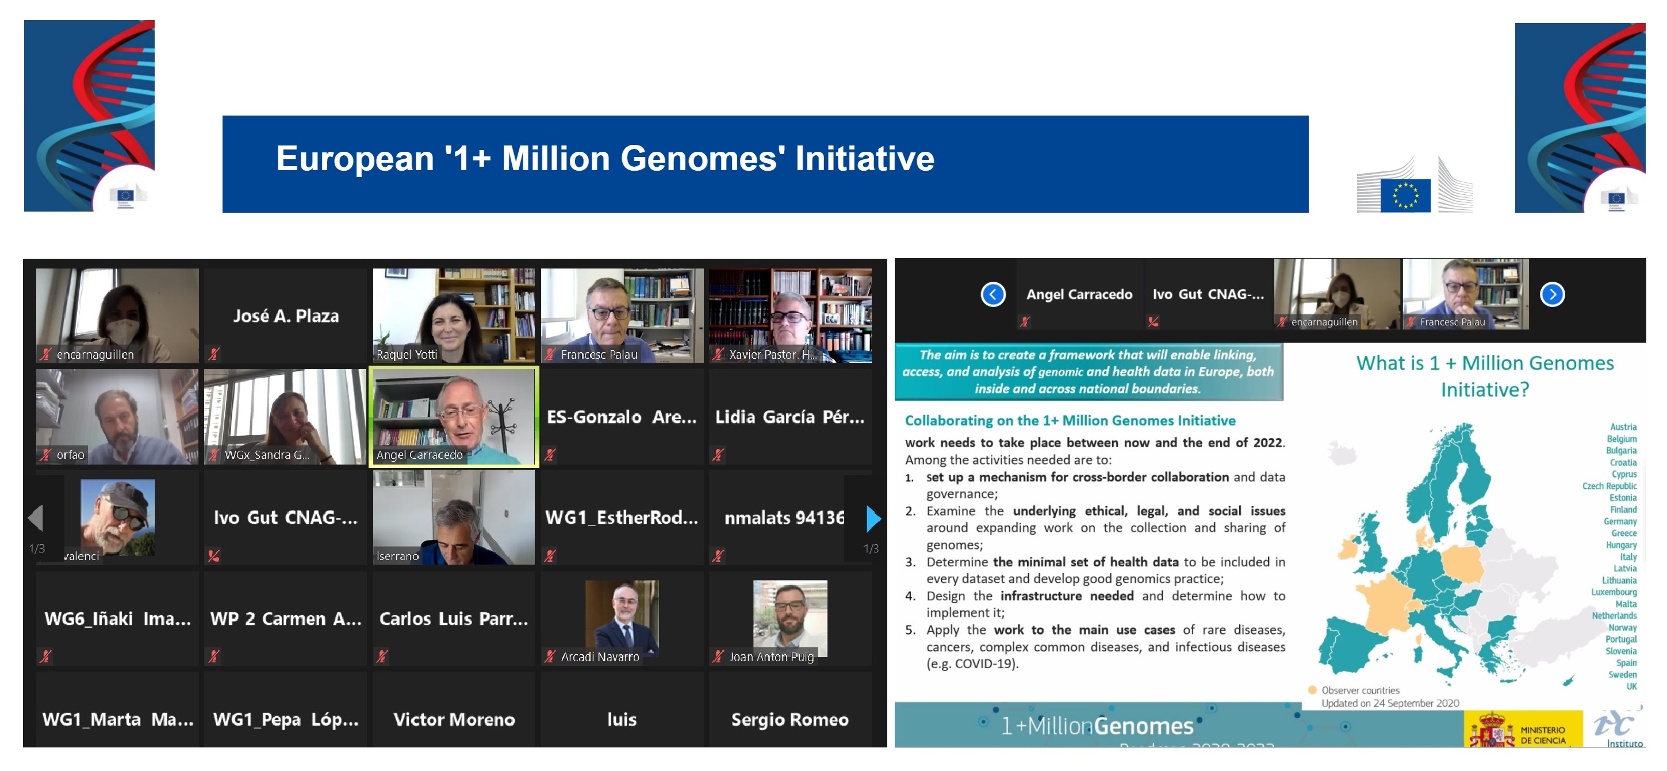Image resolution: width=1667 pixels, height=771 pixels.
Task: Click mute indicator on Carlos Luis Parr tile
Action: tap(382, 657)
